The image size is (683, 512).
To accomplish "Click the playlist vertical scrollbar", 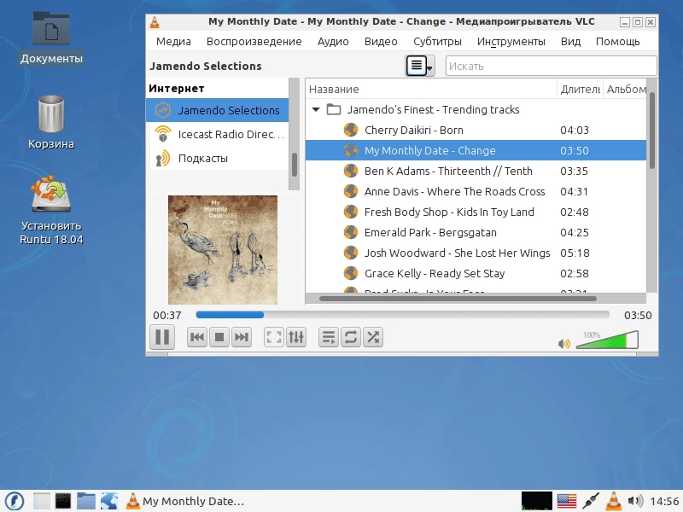I will 651,131.
